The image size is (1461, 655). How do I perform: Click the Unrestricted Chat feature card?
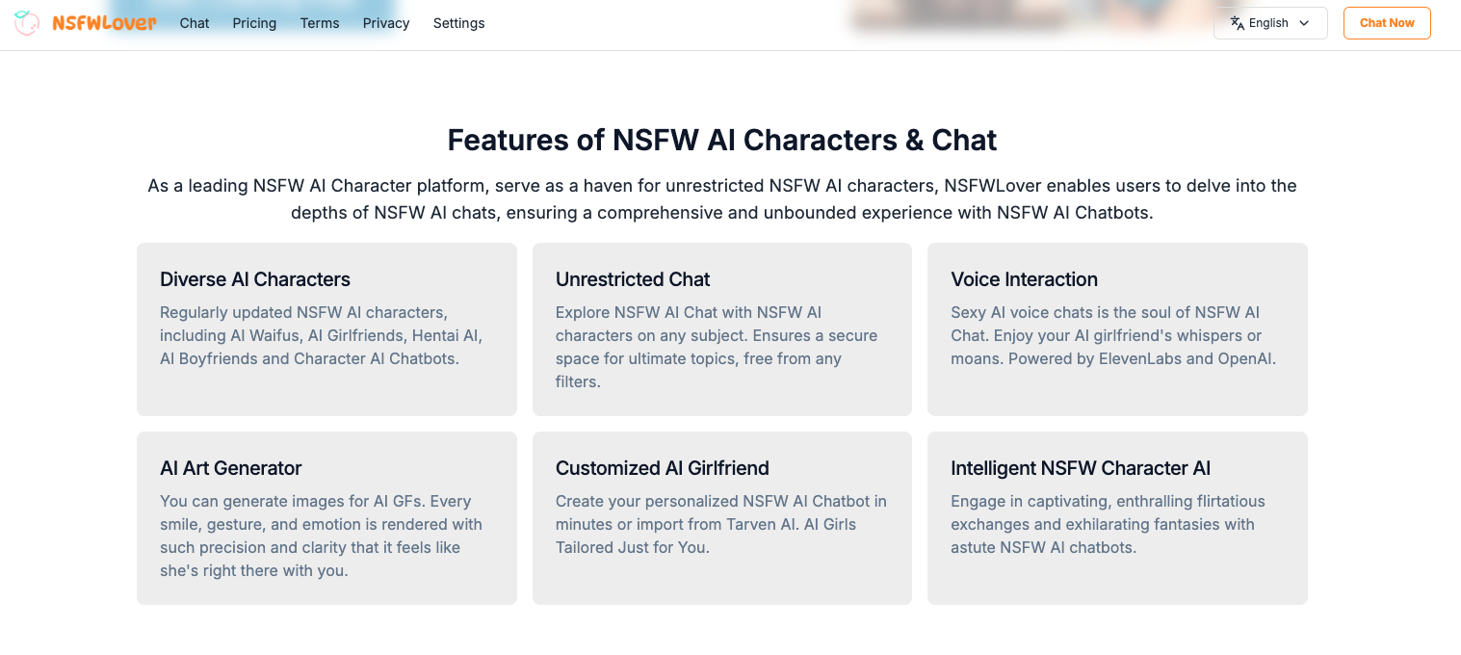pos(721,329)
